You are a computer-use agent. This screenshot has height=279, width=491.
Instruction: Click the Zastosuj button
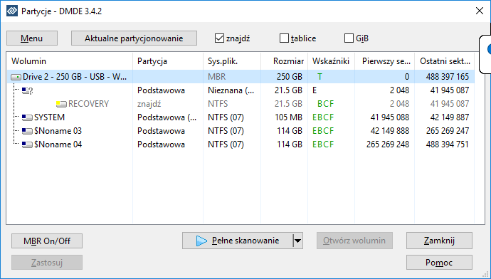47,263
